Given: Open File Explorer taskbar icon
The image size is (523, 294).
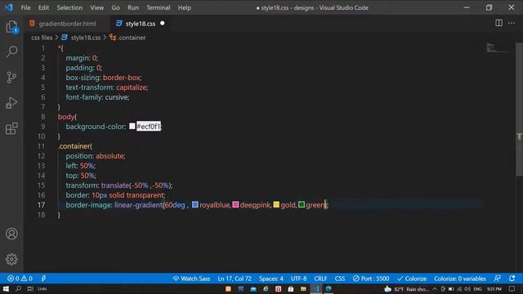Looking at the screenshot, I should pyautogui.click(x=303, y=288).
